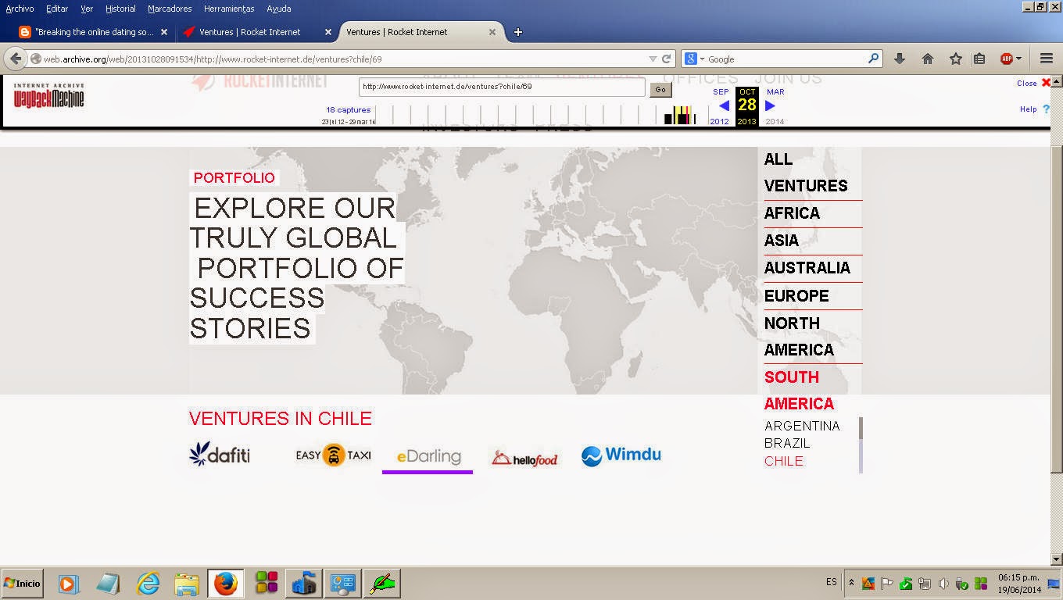Go back with the Firefox back arrow
1063x600 pixels.
pos(16,59)
